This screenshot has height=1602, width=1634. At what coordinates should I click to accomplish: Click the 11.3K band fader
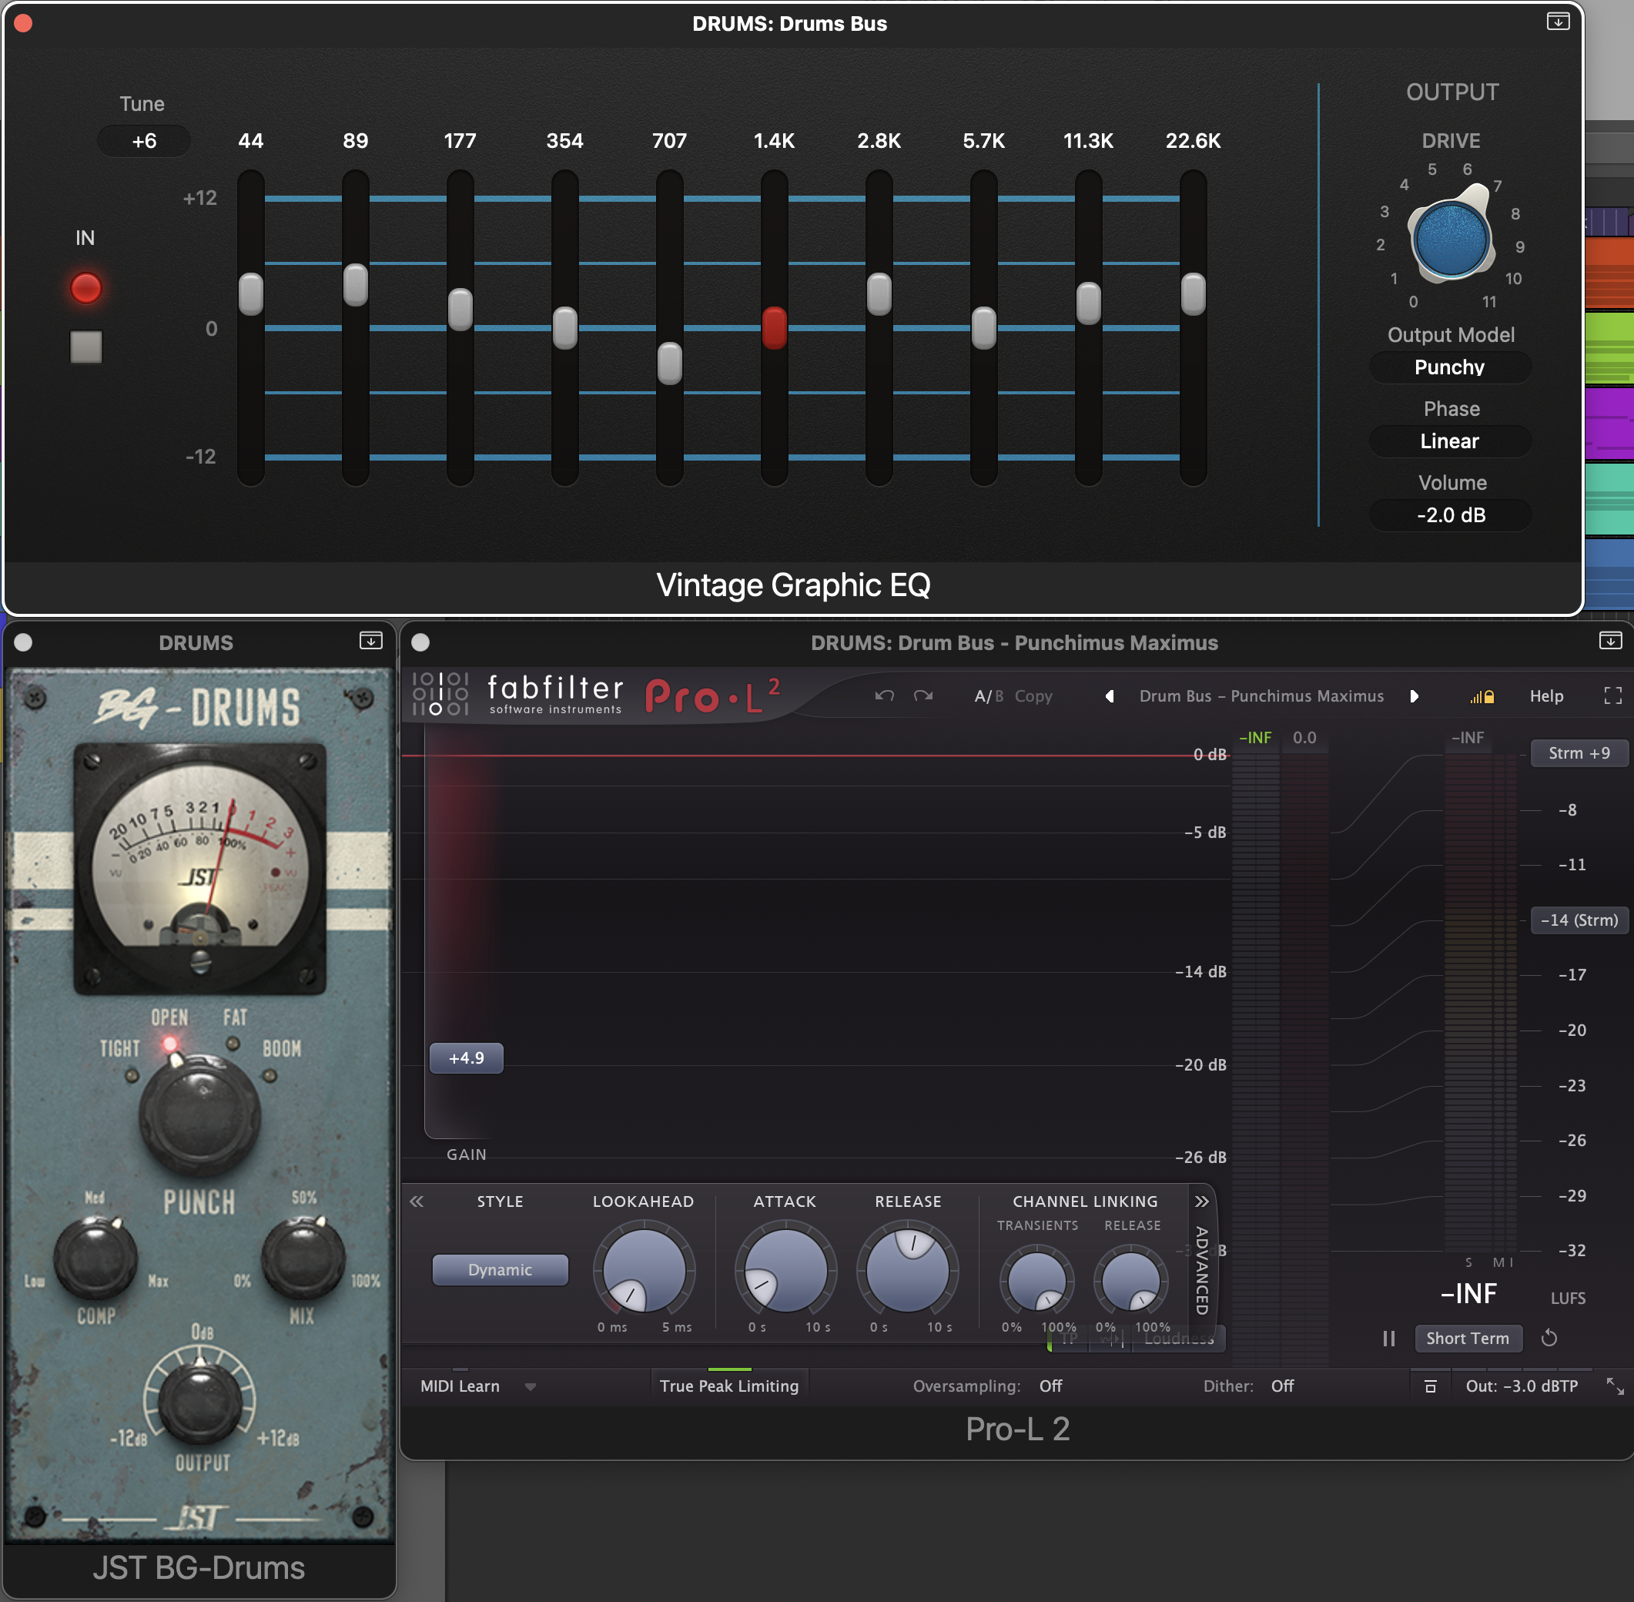(1088, 303)
